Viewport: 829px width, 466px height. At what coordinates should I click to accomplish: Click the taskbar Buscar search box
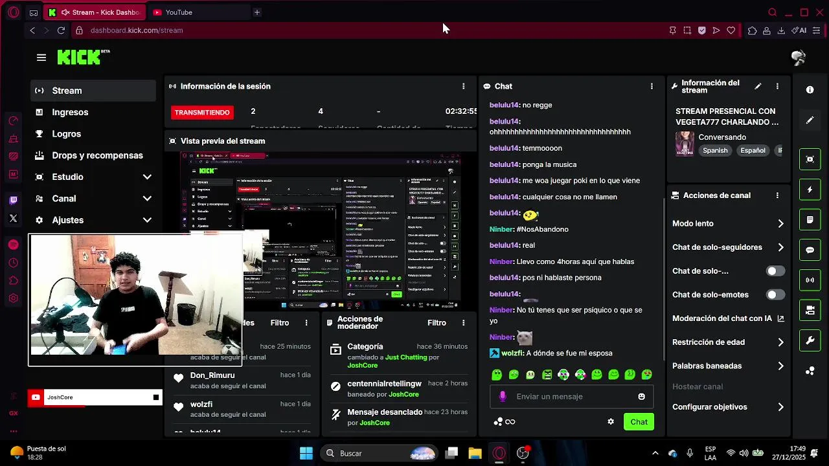tap(380, 453)
